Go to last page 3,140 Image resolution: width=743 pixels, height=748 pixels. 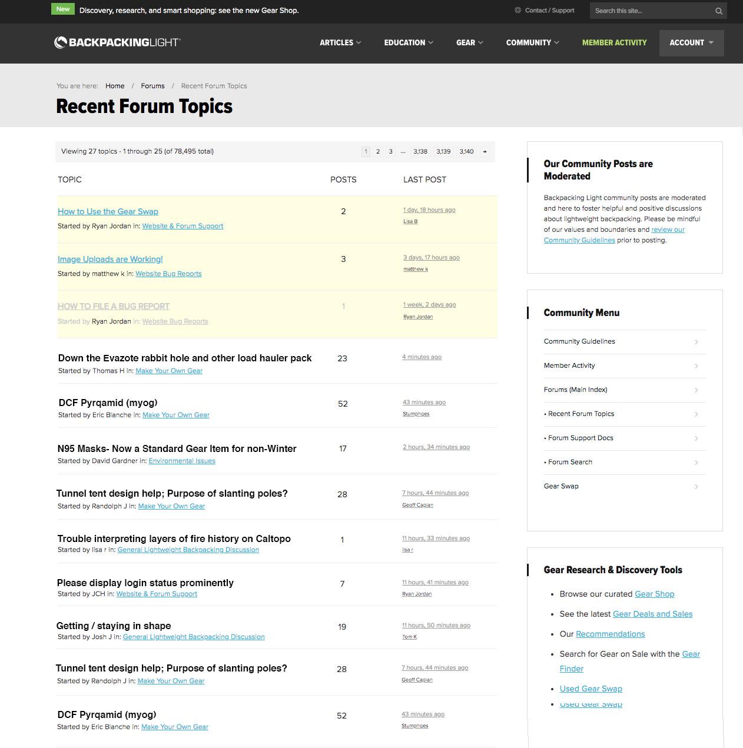click(466, 151)
